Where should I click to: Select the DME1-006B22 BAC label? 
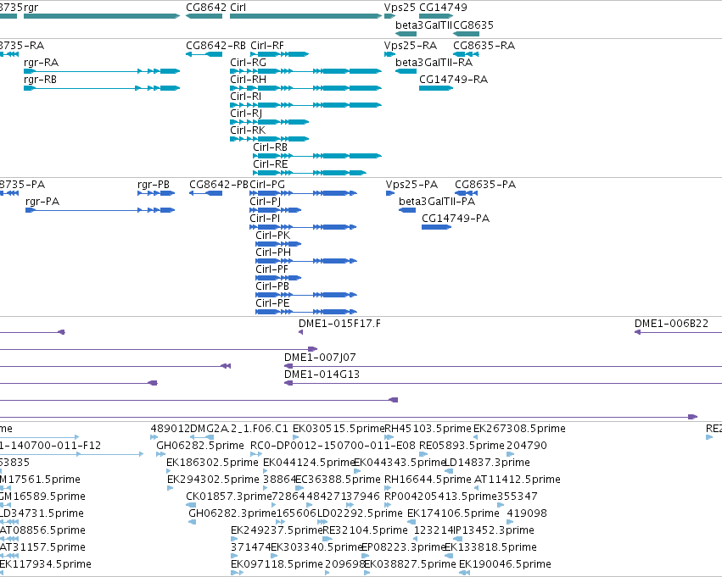pyautogui.click(x=671, y=324)
